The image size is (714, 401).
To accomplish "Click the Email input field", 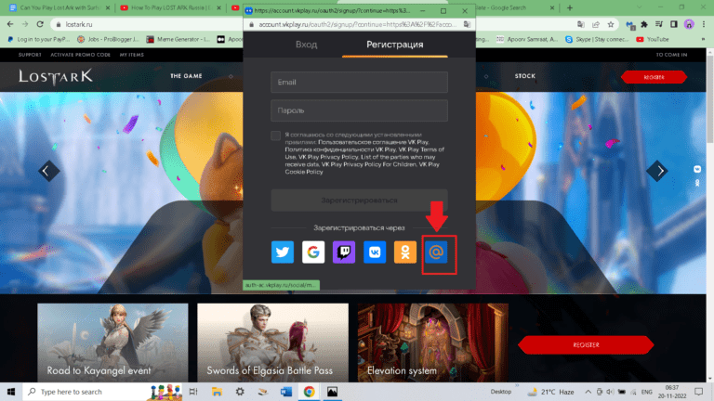I will (x=359, y=83).
